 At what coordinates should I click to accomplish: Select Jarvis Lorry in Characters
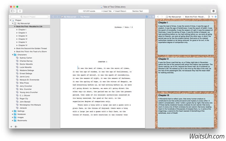pos(25,77)
